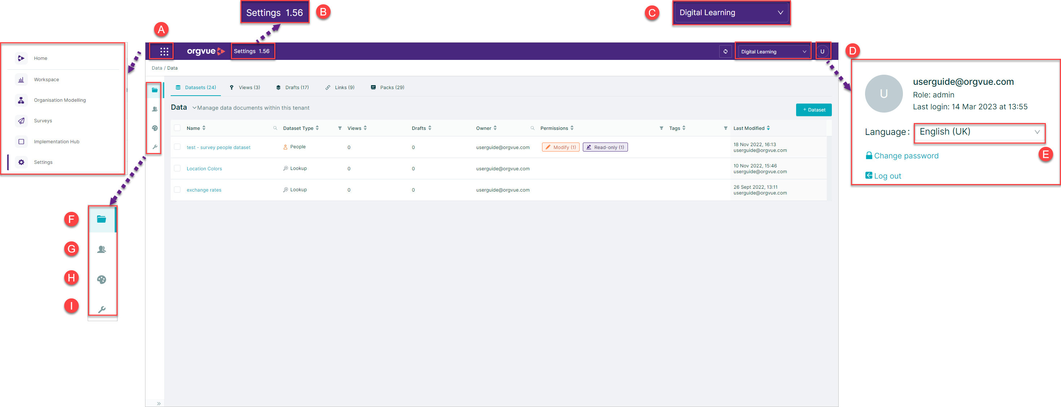This screenshot has height=407, width=1061.
Task: Click the refresh icon beside tenant selector
Action: (x=725, y=51)
